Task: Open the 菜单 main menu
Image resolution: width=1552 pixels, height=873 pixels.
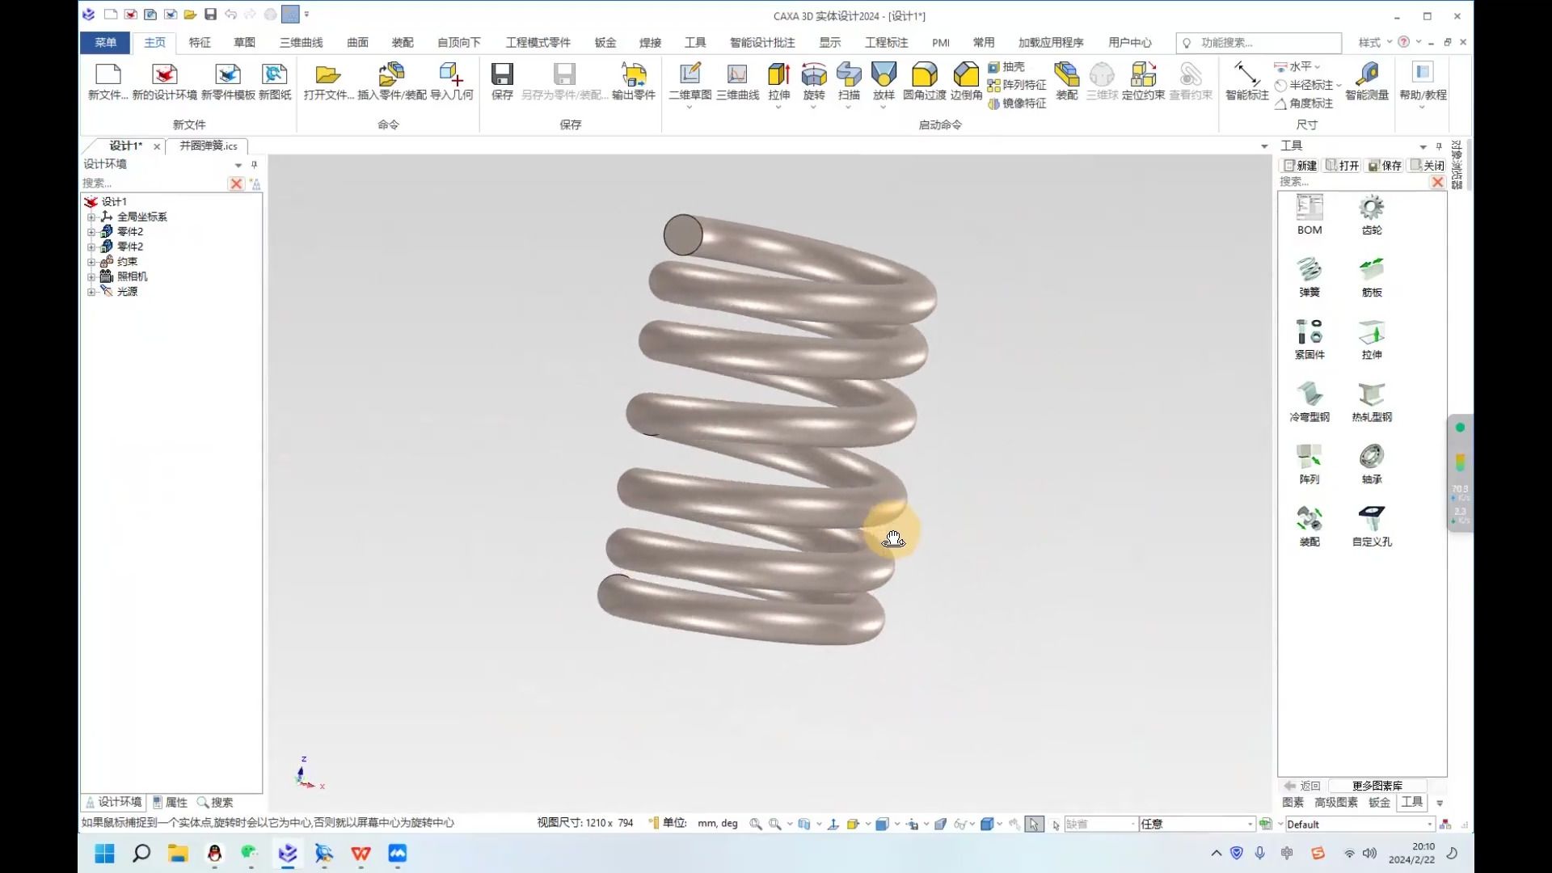Action: pos(105,42)
